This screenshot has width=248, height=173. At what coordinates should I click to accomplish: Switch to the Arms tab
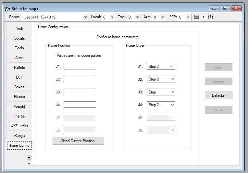(x=19, y=58)
